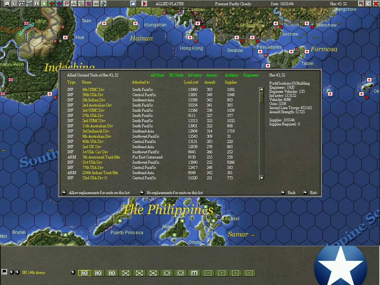This screenshot has height=285, width=380.
Task: Click the Japanese flag base marker at Hong Kong
Action: click(x=190, y=37)
